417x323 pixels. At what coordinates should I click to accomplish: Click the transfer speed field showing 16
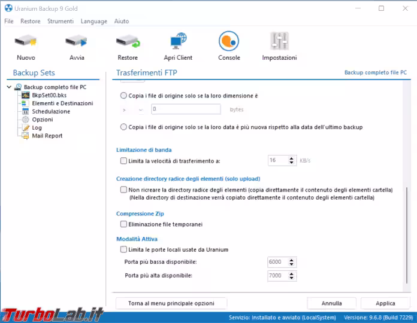click(x=278, y=160)
